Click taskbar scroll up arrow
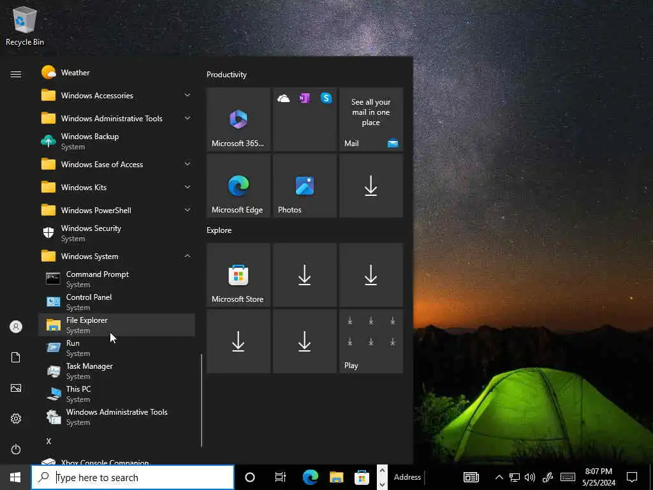653x490 pixels. pos(383,471)
